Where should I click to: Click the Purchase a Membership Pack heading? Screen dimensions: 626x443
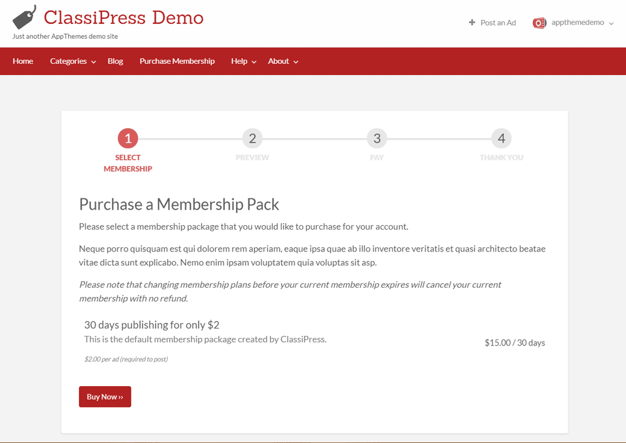pyautogui.click(x=179, y=205)
